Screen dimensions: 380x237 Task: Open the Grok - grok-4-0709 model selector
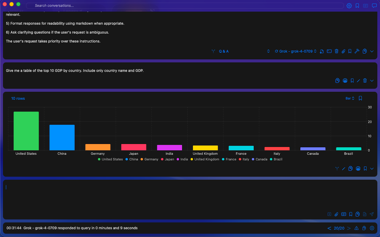coord(296,51)
